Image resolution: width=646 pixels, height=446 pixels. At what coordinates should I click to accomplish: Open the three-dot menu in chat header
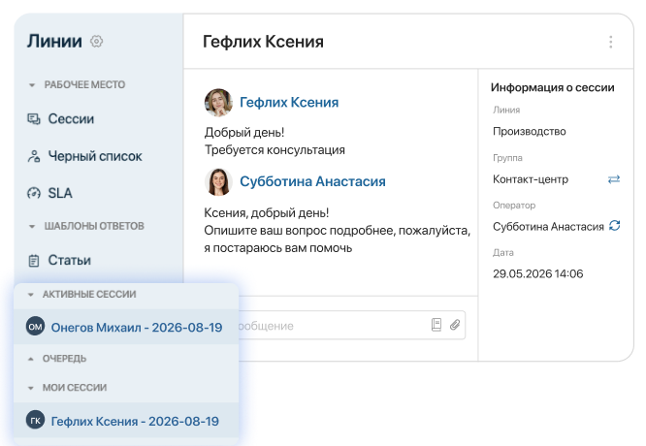pyautogui.click(x=610, y=42)
